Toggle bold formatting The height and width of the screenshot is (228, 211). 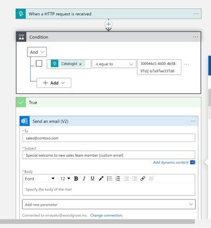coord(76,178)
